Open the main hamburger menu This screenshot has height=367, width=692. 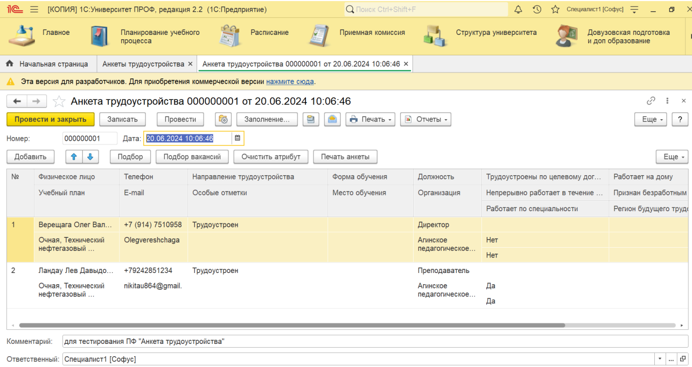point(34,10)
